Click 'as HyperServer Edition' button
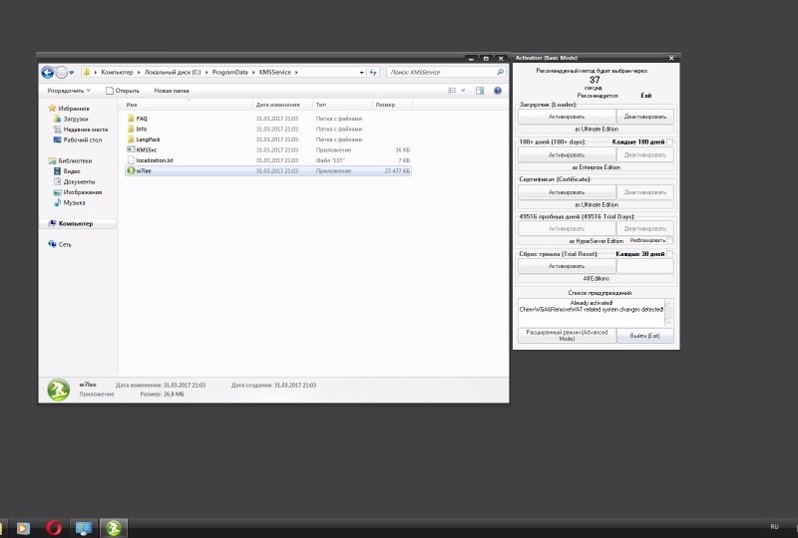 (x=596, y=241)
